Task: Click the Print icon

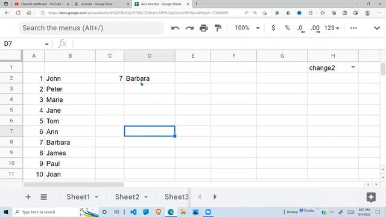Action: 204,28
